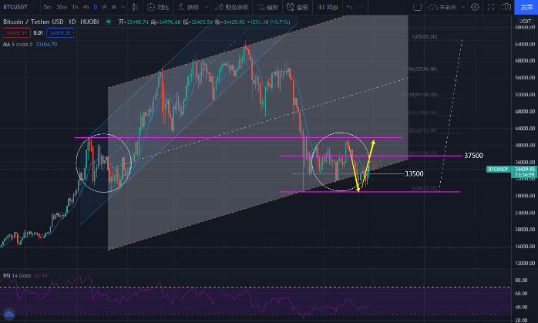Click the BTCUSDT symbol search field

(x=17, y=7)
